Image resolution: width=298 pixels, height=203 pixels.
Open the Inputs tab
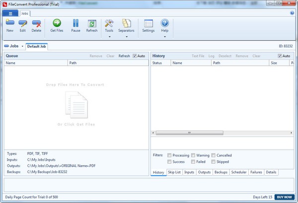tap(189, 172)
